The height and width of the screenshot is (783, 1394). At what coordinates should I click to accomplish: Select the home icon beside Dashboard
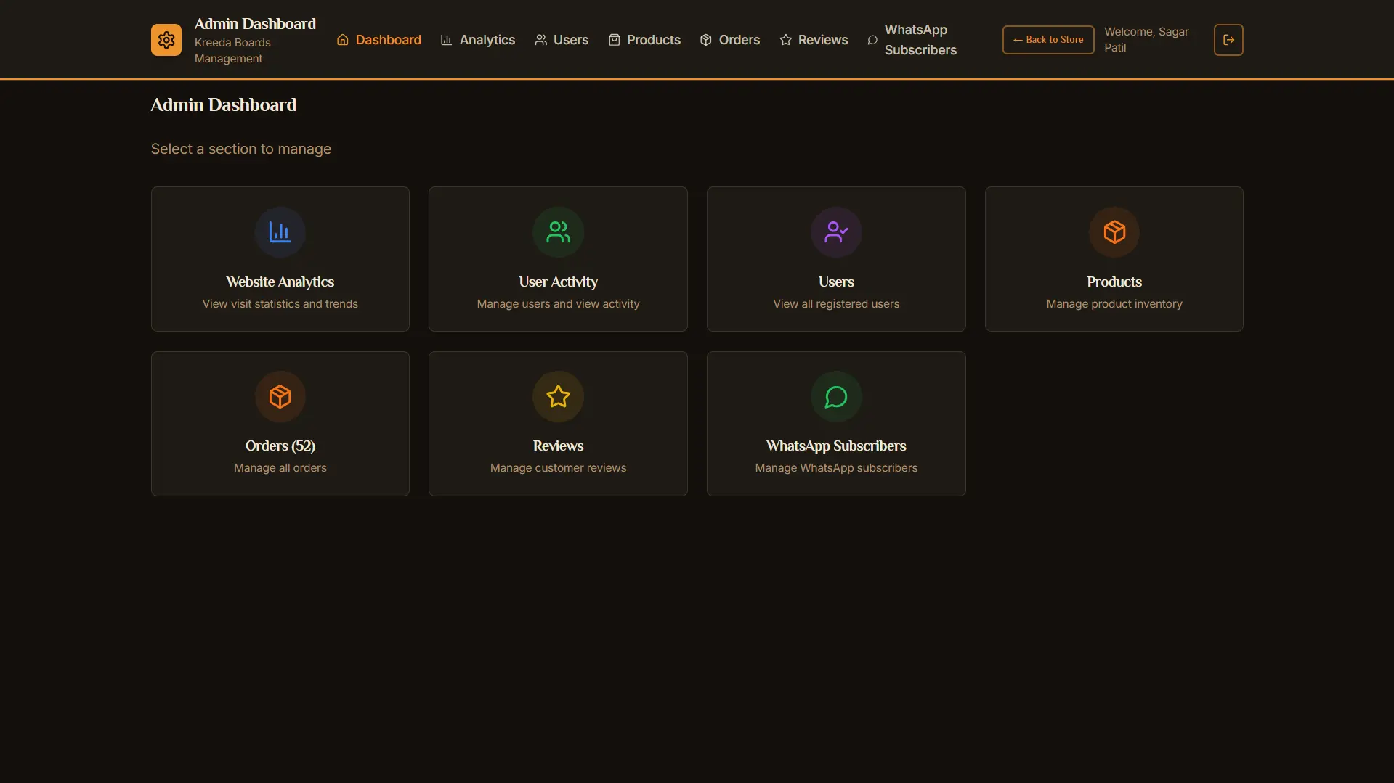342,40
